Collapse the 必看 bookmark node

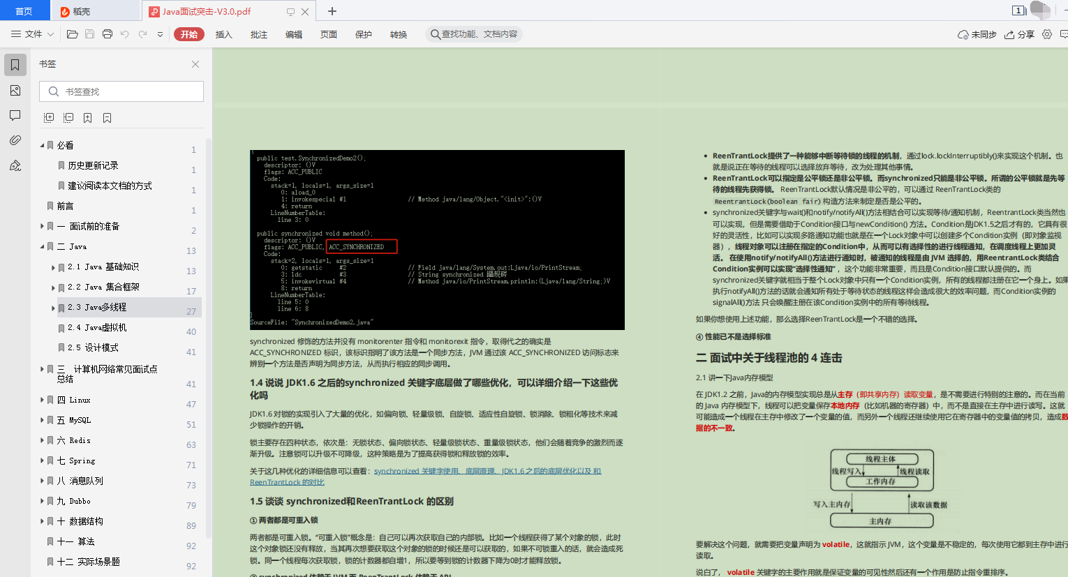[x=42, y=146]
